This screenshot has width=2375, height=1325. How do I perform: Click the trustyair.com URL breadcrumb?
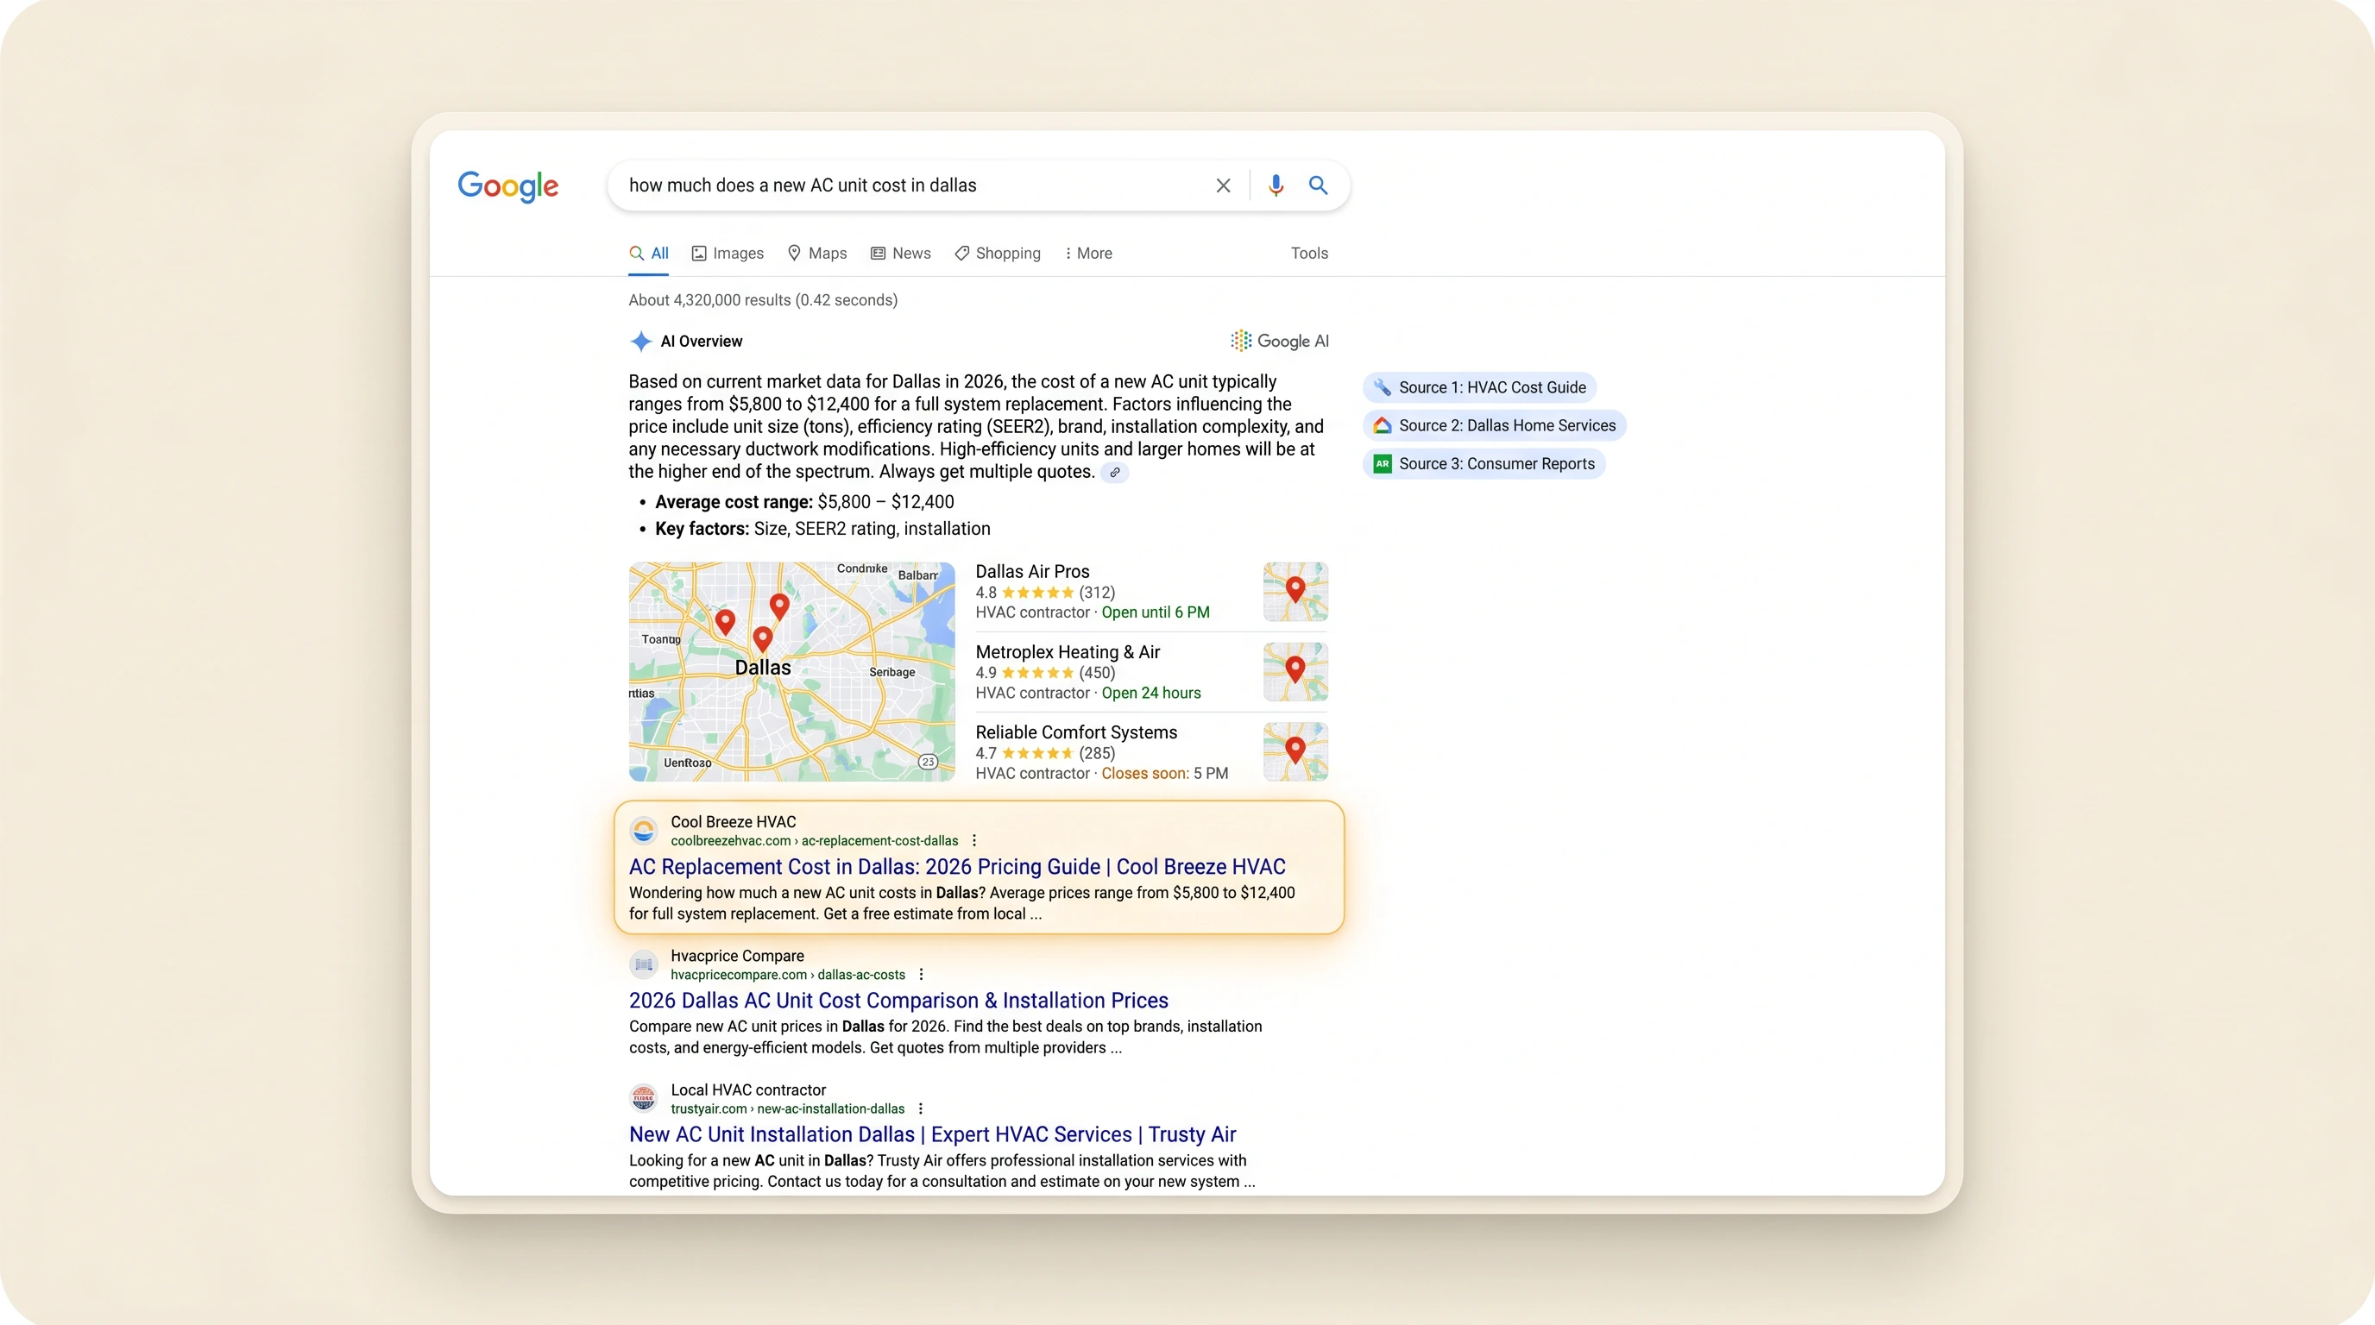[787, 1108]
